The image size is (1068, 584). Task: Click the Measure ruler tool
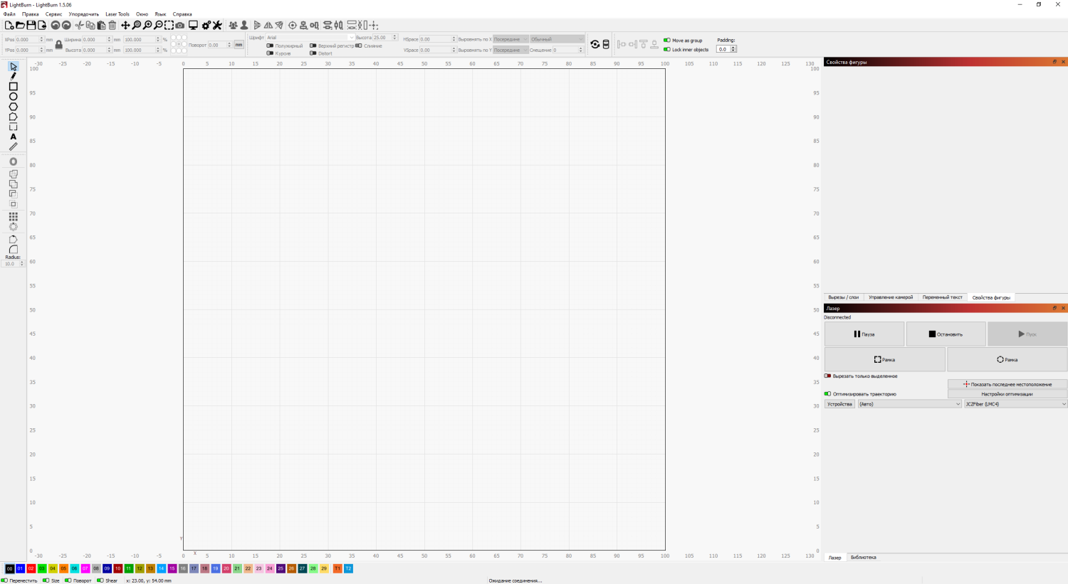[x=13, y=147]
